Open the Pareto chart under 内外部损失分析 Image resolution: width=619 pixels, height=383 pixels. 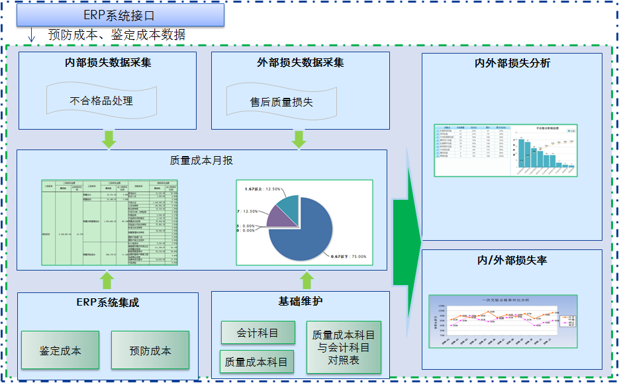pyautogui.click(x=506, y=150)
